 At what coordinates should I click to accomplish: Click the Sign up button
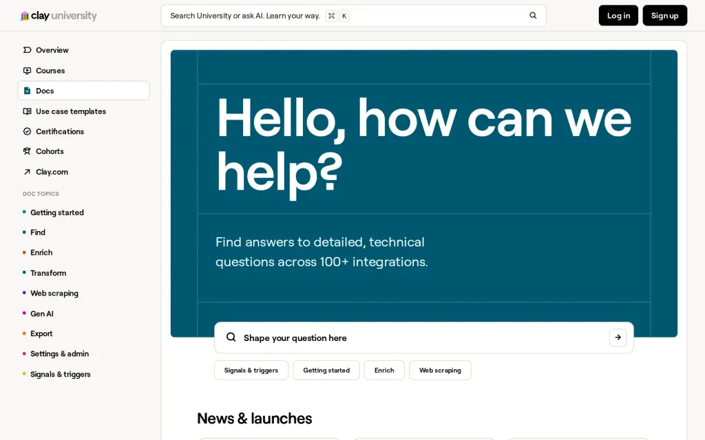point(664,16)
